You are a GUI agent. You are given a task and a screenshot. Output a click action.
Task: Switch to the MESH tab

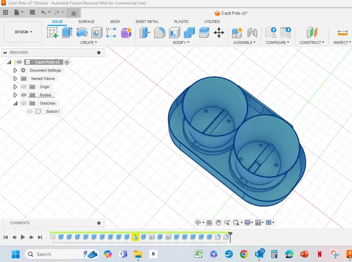click(x=115, y=22)
